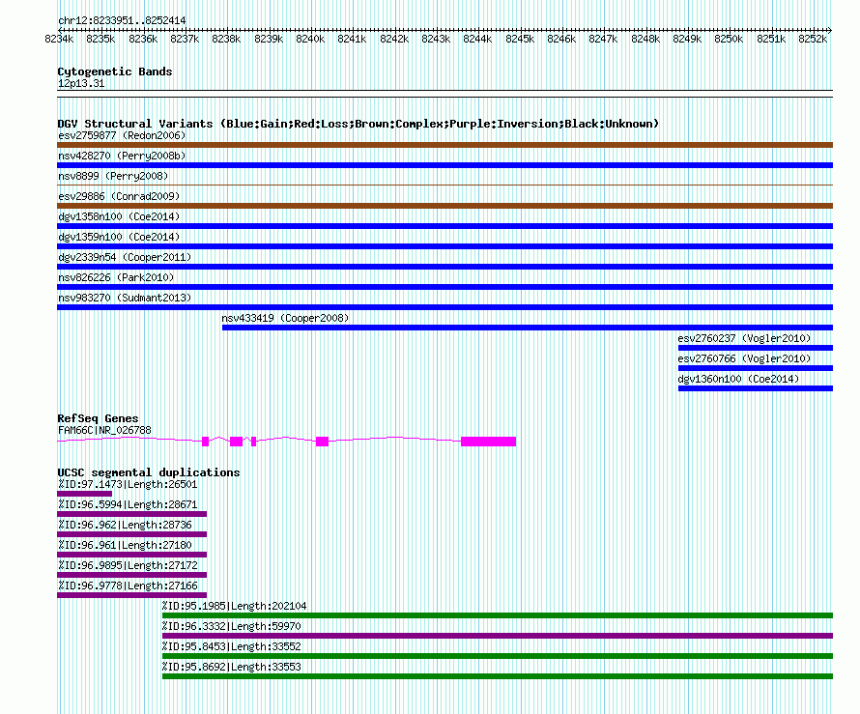Open the UCSC segmental duplications track heading
860x714 pixels.
(x=149, y=472)
